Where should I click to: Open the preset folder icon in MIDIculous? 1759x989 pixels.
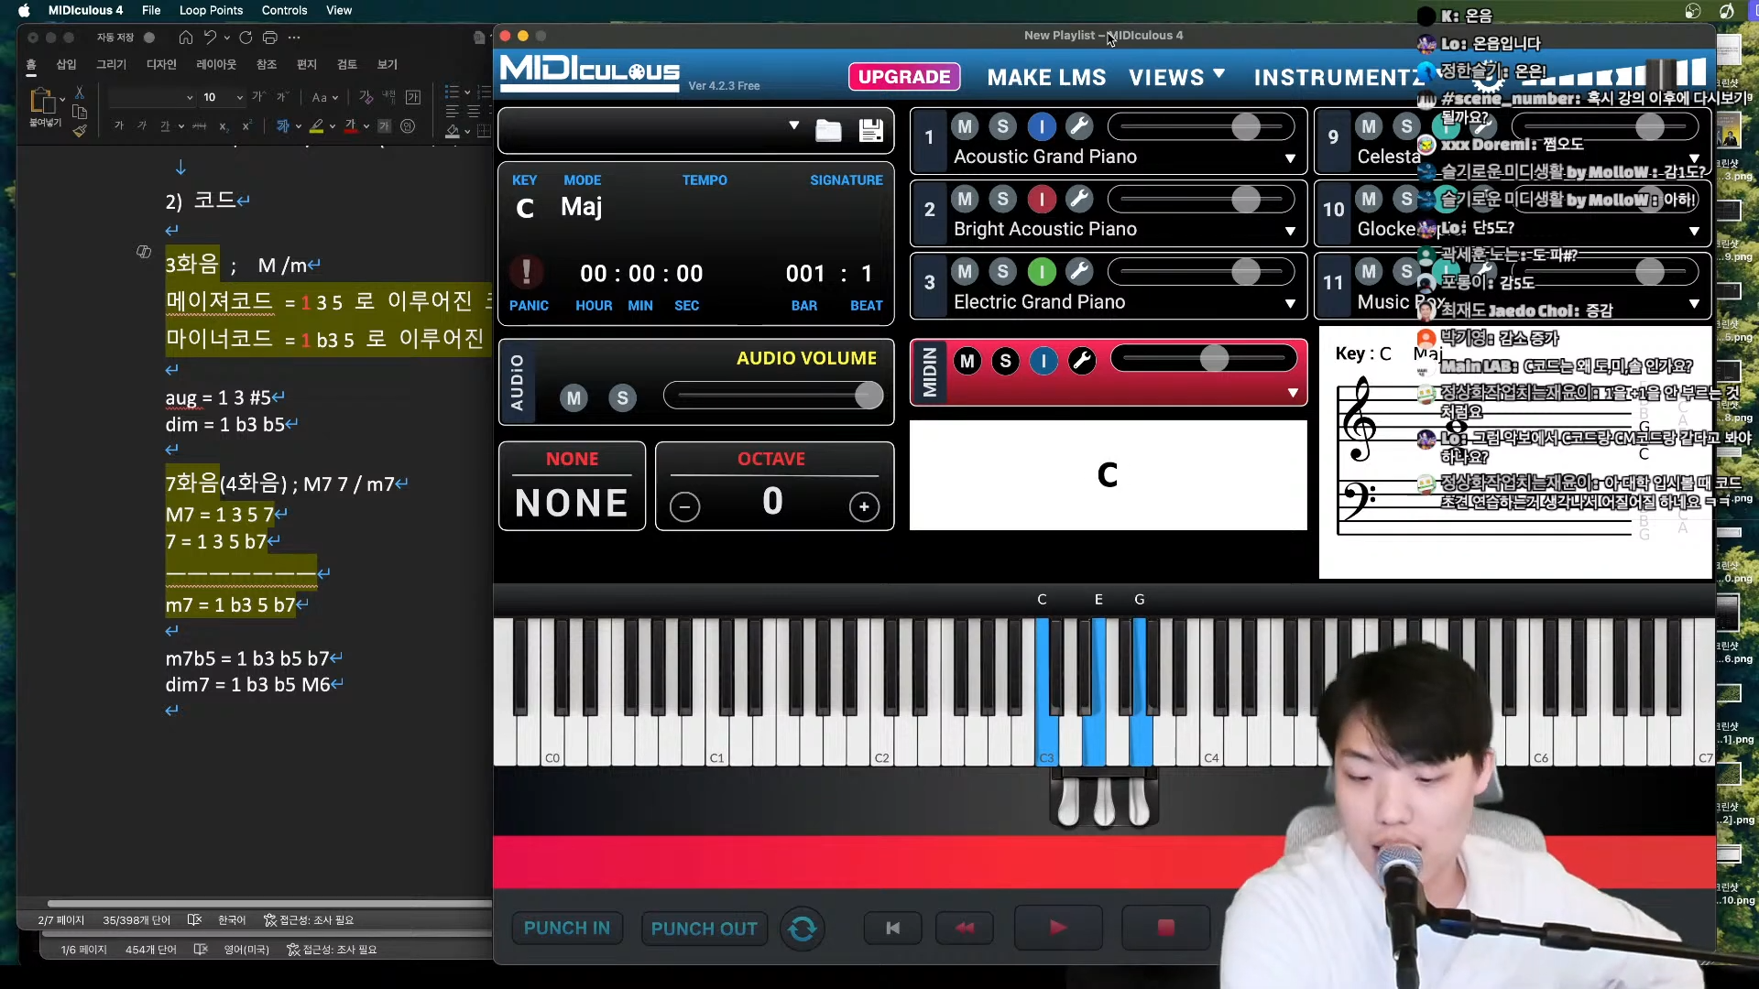828,131
